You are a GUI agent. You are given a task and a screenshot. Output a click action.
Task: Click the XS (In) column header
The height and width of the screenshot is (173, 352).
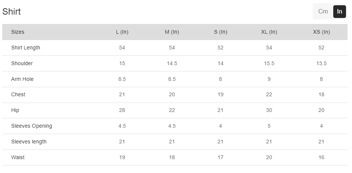click(x=321, y=32)
